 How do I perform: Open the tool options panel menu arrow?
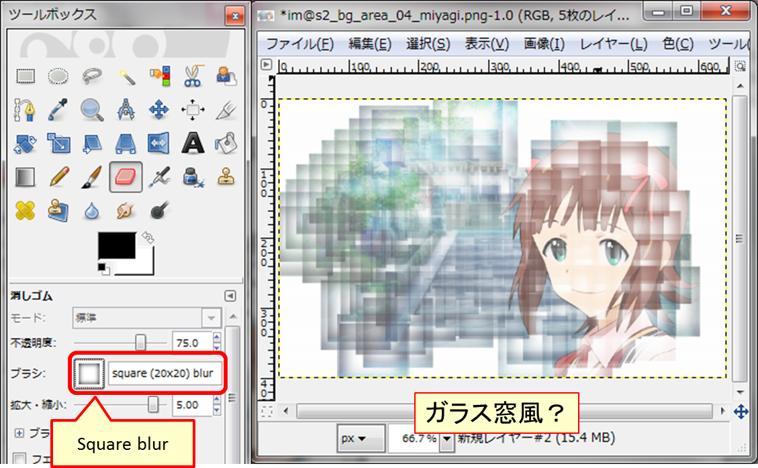point(230,296)
